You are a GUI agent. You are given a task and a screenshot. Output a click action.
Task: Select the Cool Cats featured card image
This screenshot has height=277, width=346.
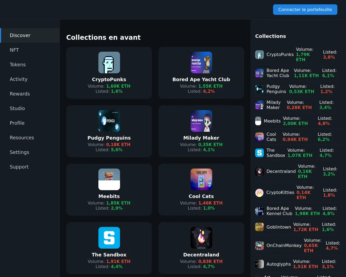click(201, 179)
